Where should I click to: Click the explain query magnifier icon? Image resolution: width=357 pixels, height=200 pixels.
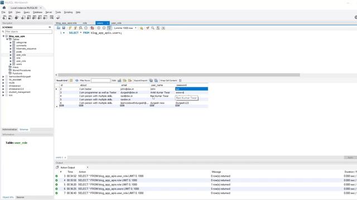tap(80, 28)
